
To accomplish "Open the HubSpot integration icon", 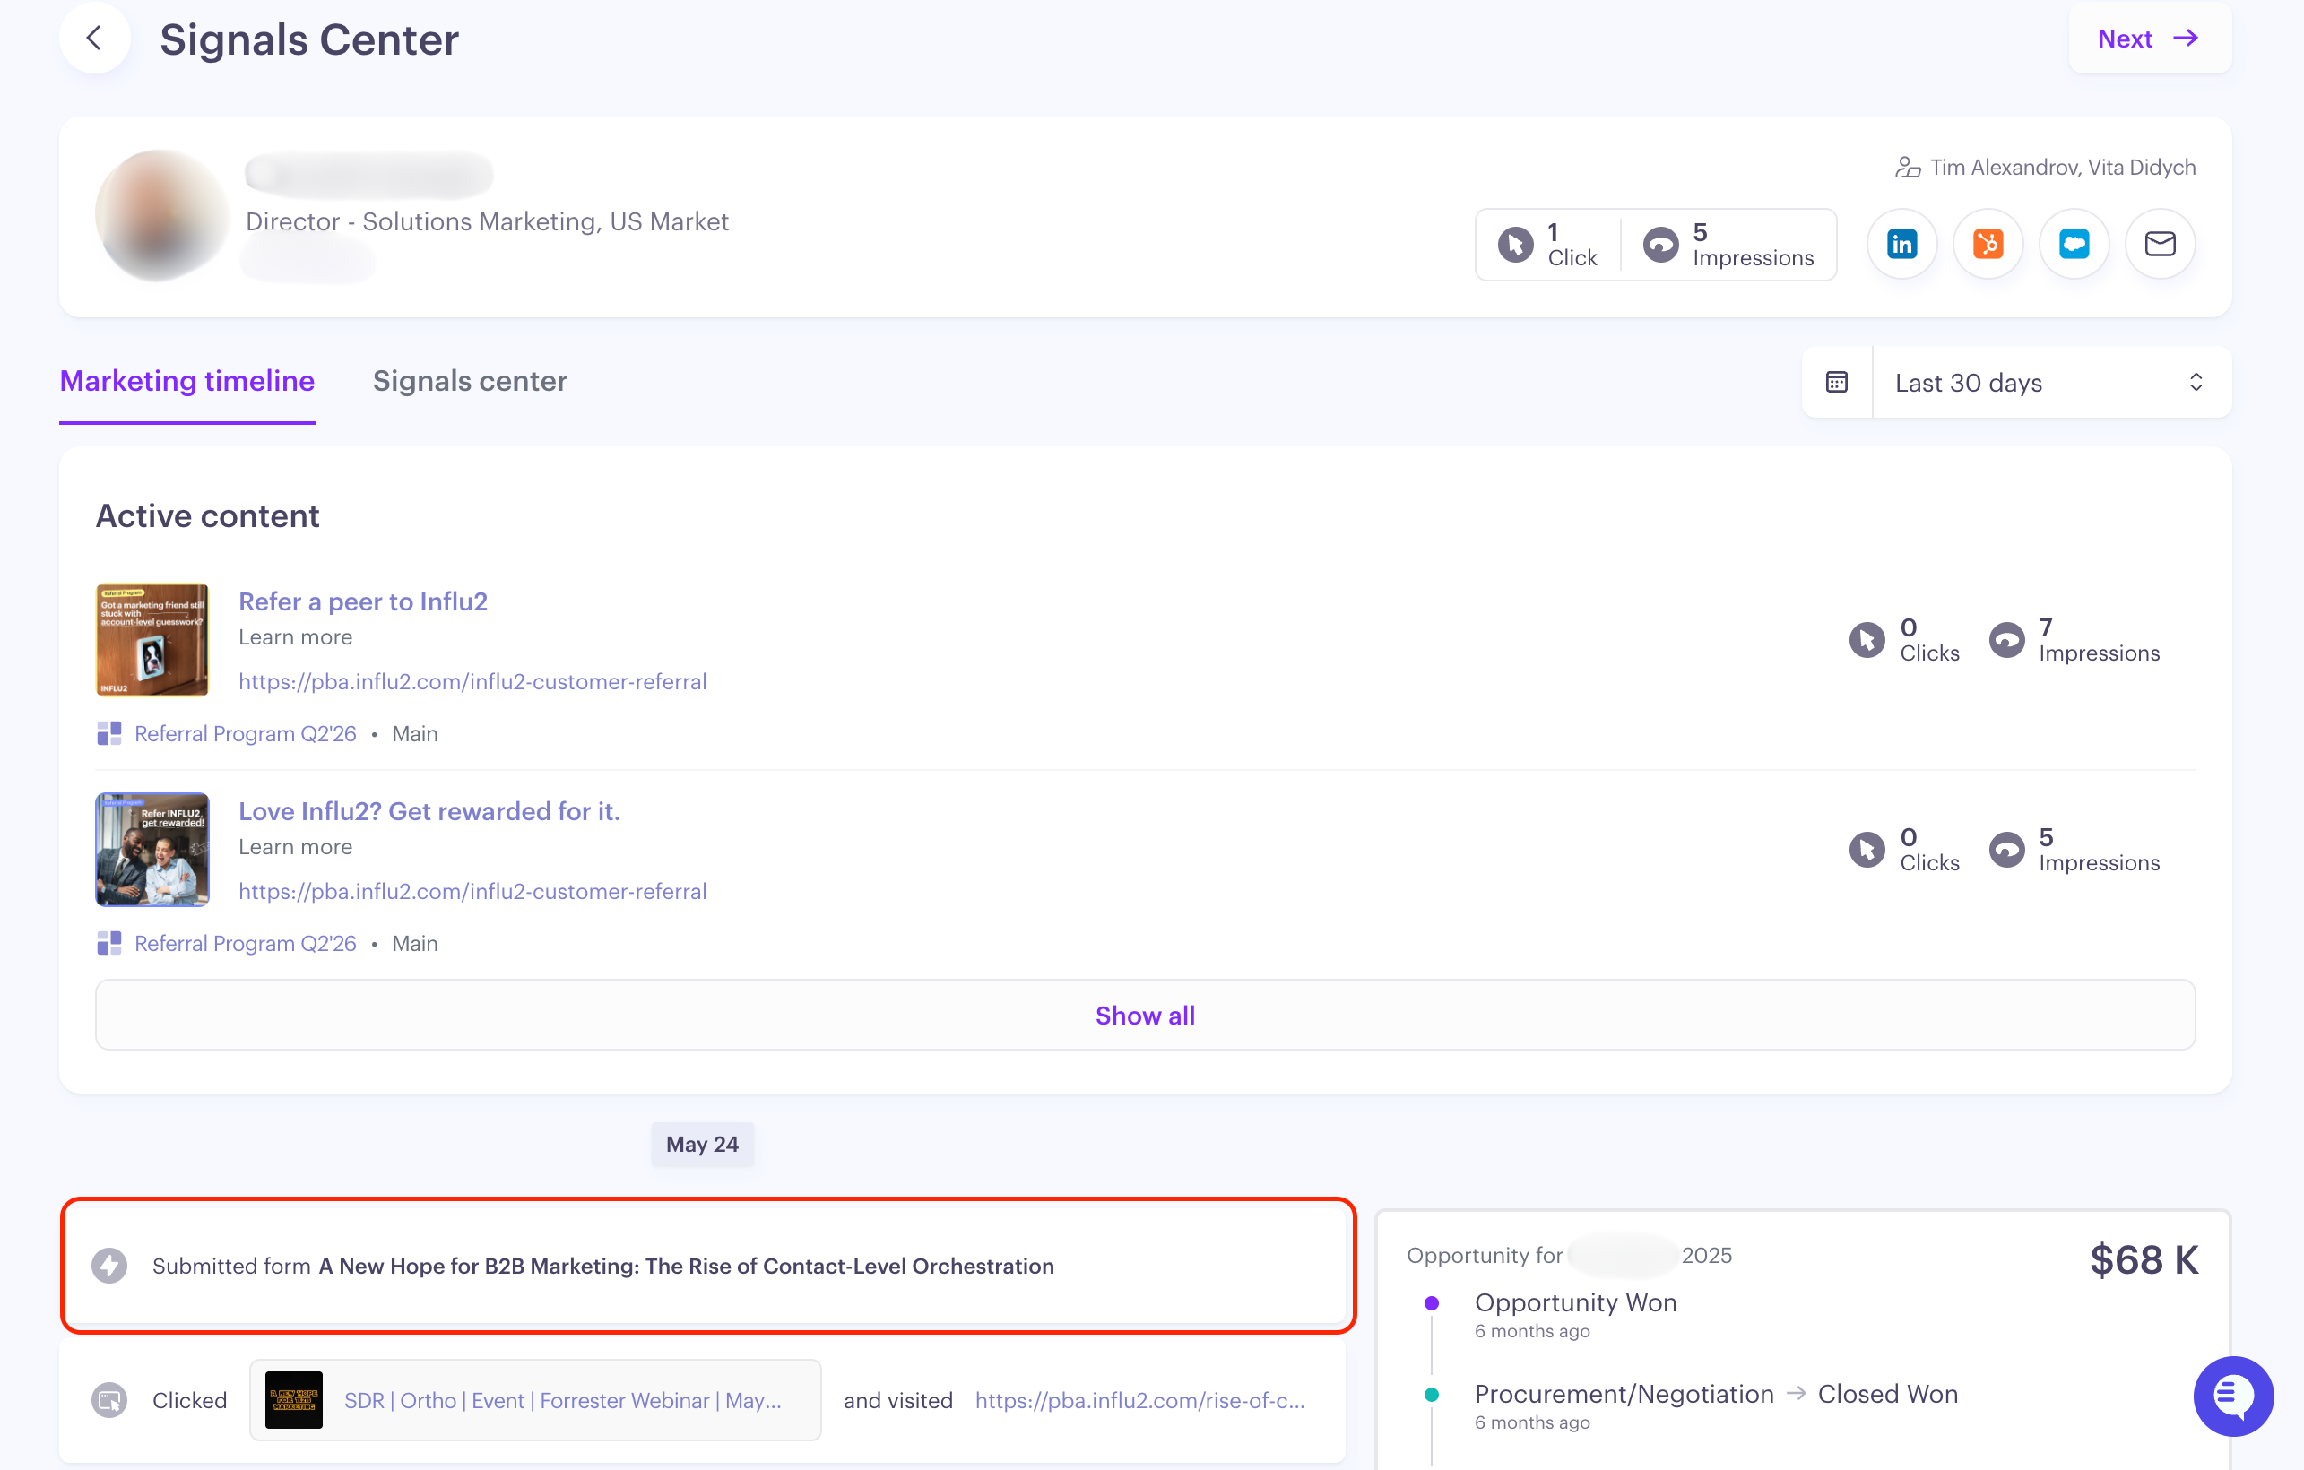I will tap(1988, 244).
